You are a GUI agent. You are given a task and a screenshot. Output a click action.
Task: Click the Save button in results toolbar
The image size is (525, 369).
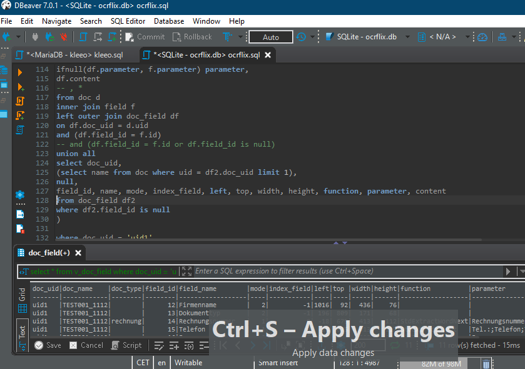(48, 345)
